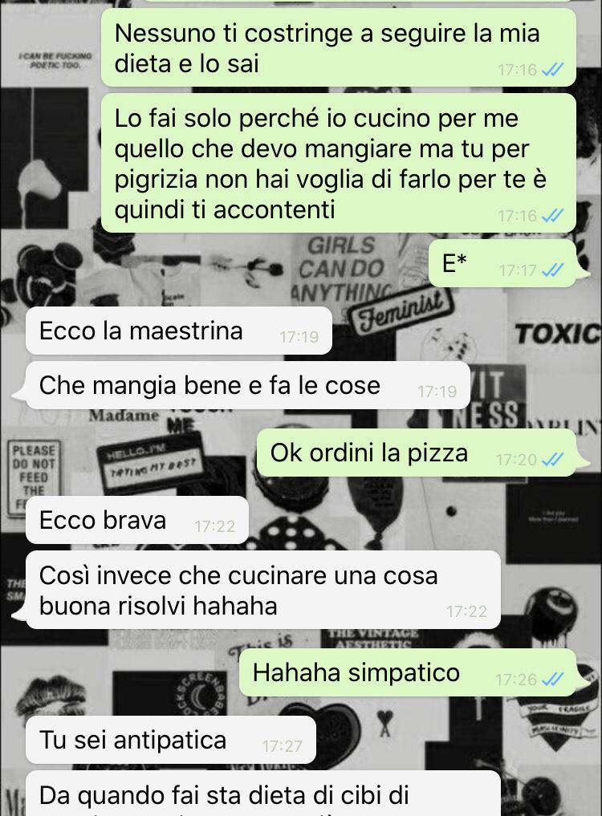The height and width of the screenshot is (816, 602).
Task: Tap the 'Nessuno ti costringe' message bubble
Action: pyautogui.click(x=339, y=48)
